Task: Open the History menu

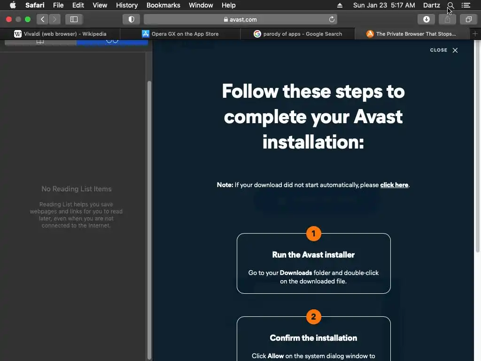Action: [x=127, y=5]
